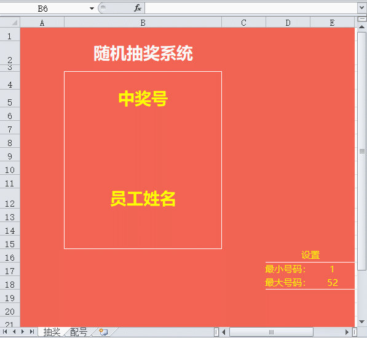
Task: Go to previous sheet tab arrow
Action: 14,331
